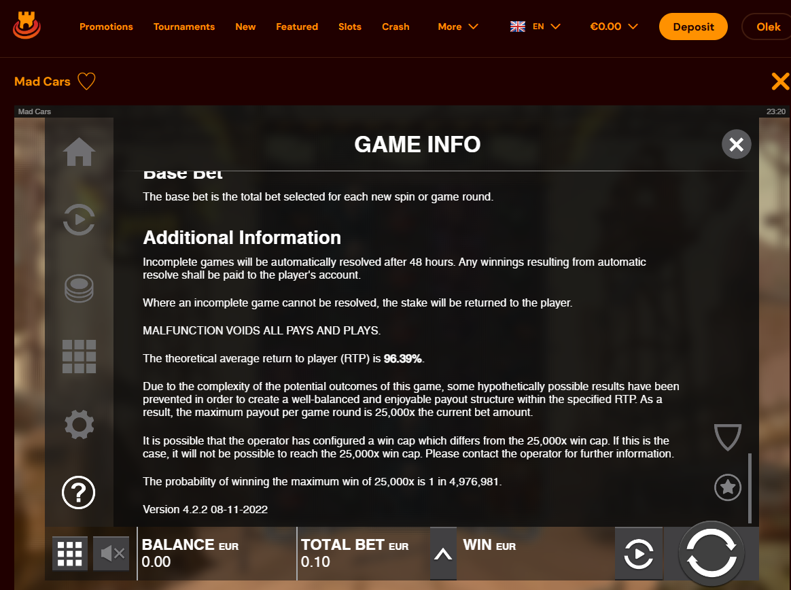Expand the More navigation dropdown
Screen dimensions: 791x590
coord(457,27)
